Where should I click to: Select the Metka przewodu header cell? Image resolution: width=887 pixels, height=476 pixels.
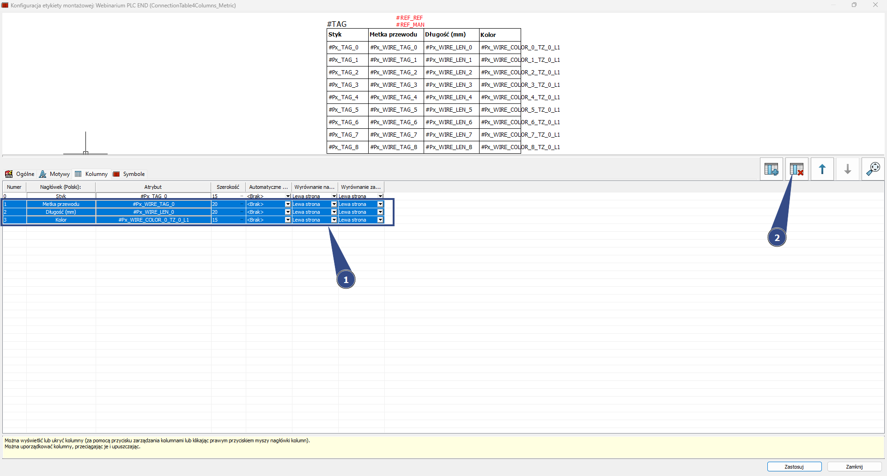(x=61, y=204)
